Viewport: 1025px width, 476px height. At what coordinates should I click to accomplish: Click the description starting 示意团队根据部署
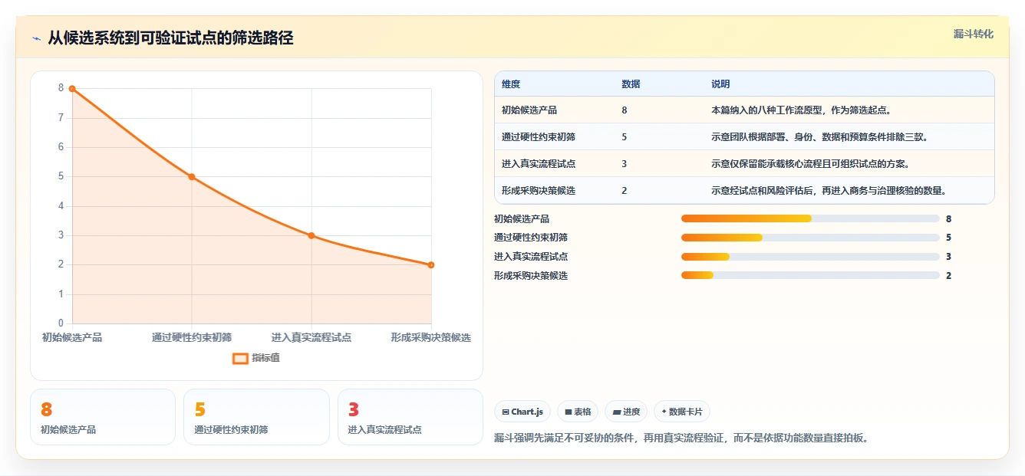pyautogui.click(x=820, y=137)
